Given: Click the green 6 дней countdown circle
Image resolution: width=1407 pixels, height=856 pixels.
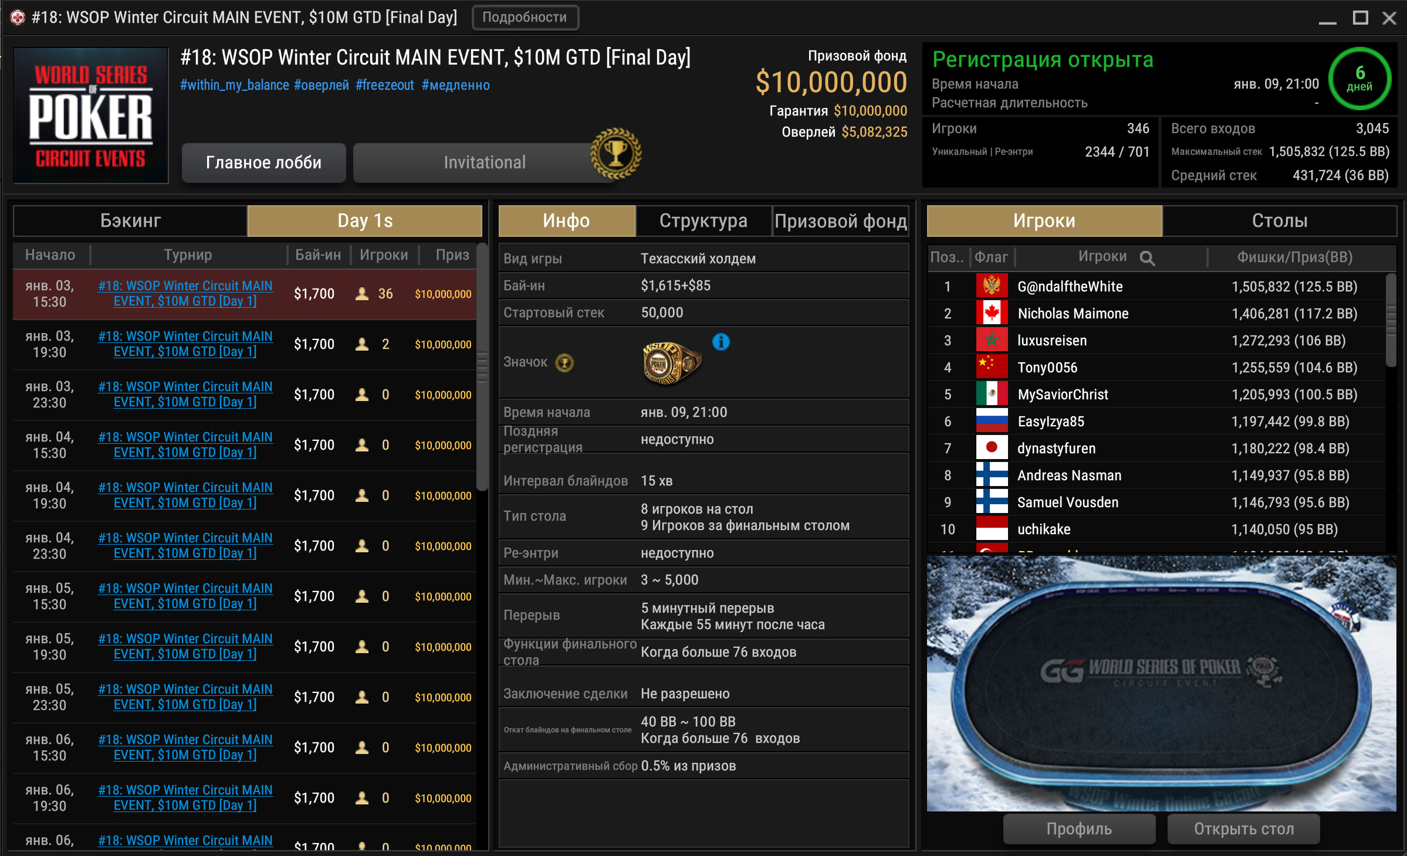Looking at the screenshot, I should (1359, 79).
